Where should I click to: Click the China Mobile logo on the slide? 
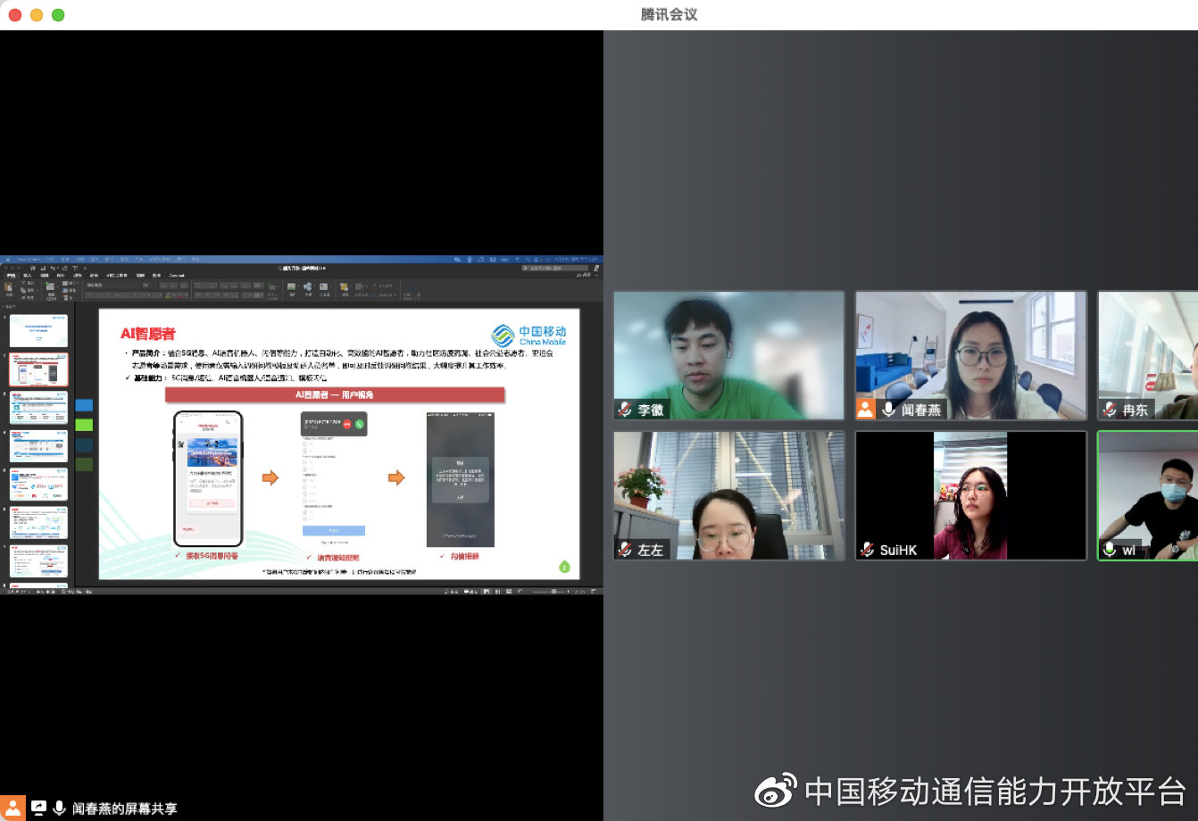[528, 336]
